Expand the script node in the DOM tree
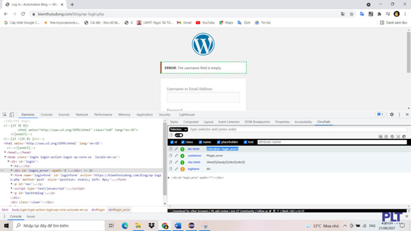This screenshot has width=411, height=231. (12, 188)
